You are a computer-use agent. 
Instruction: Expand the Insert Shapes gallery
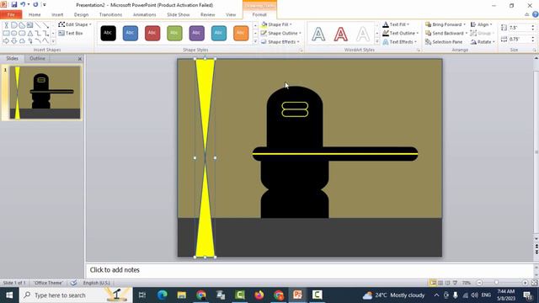pos(53,41)
